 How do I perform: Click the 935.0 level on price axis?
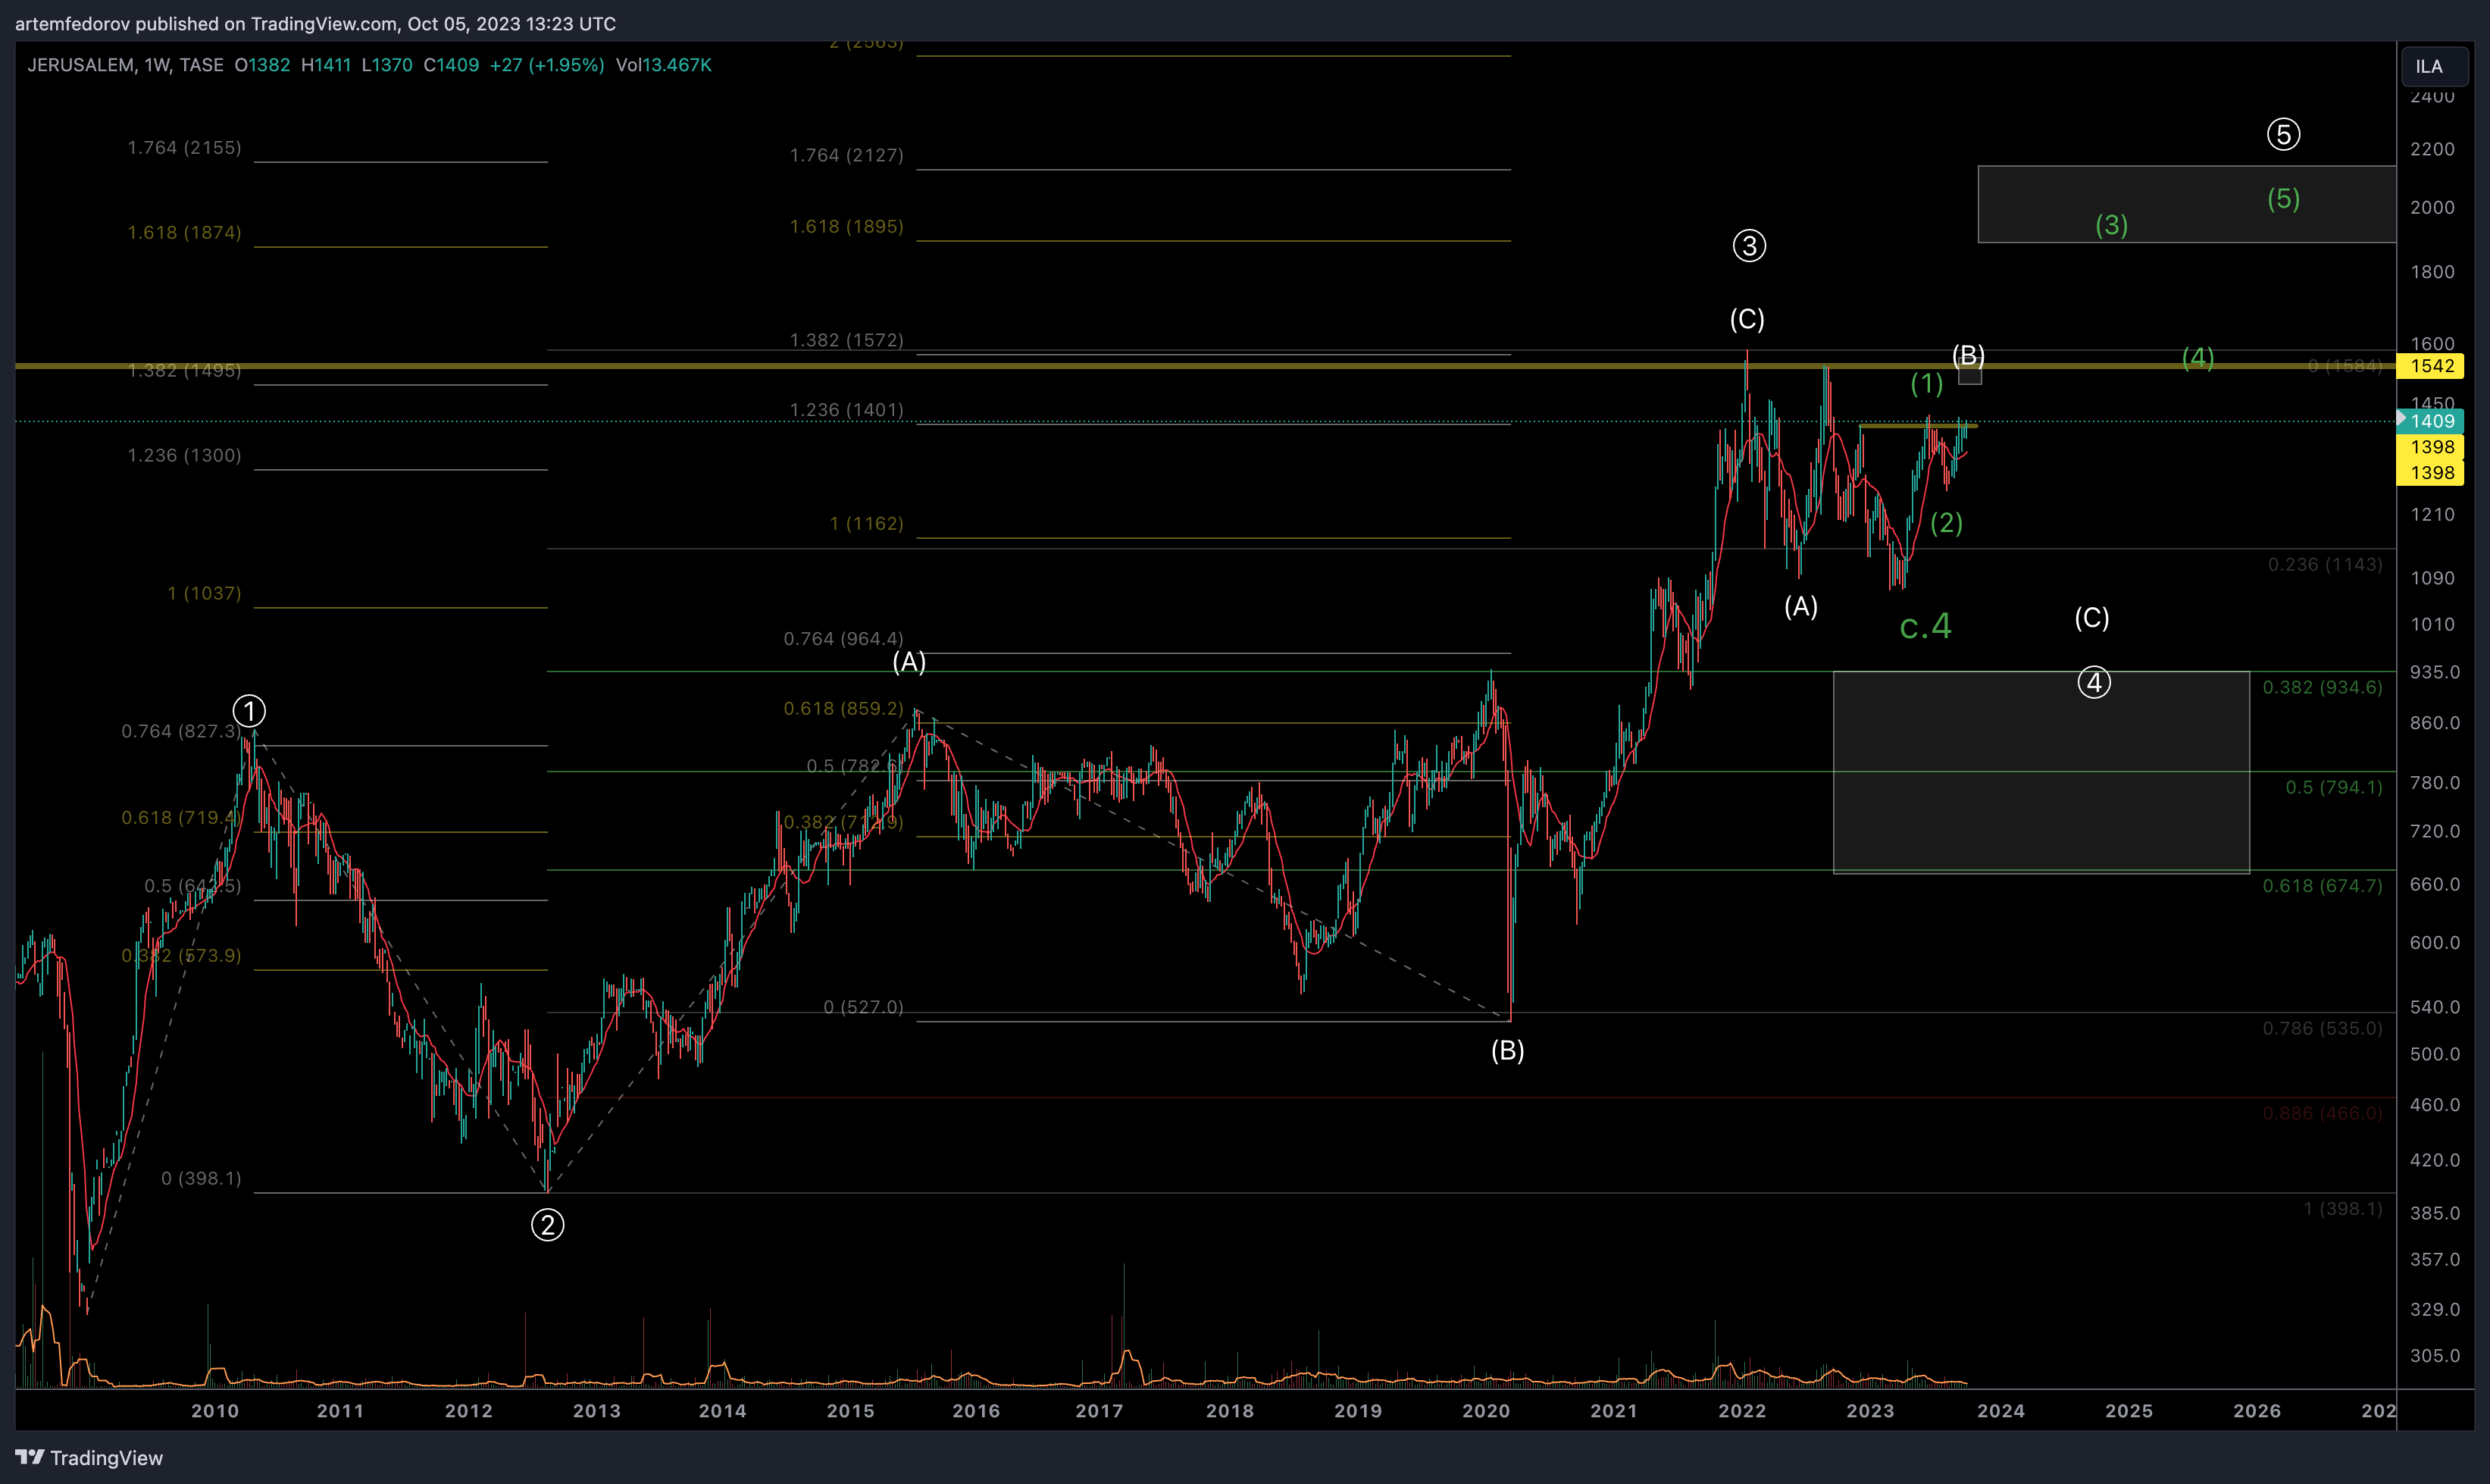coord(2434,672)
